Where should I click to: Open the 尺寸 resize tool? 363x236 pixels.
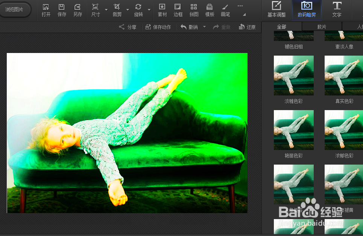pyautogui.click(x=96, y=11)
